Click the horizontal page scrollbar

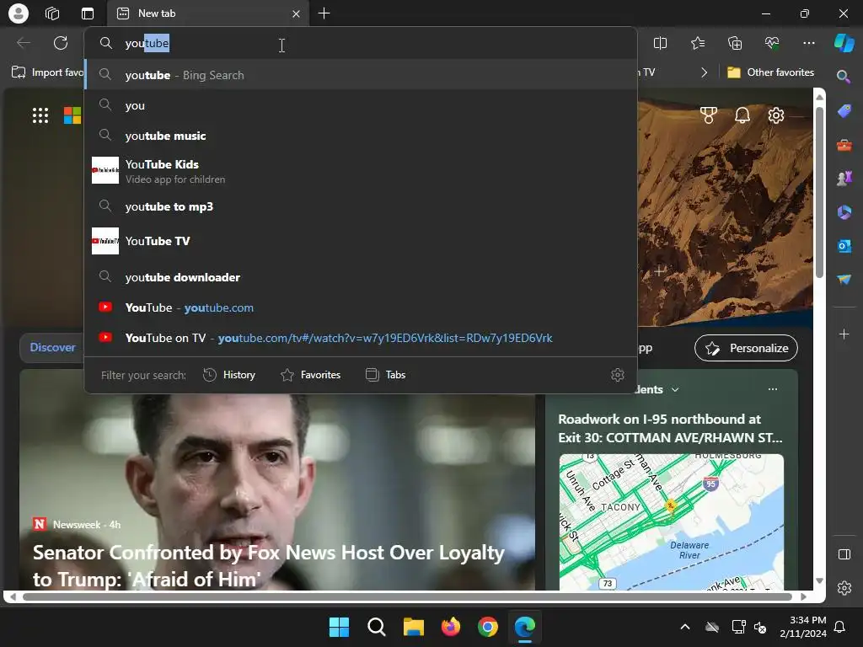coord(407,596)
